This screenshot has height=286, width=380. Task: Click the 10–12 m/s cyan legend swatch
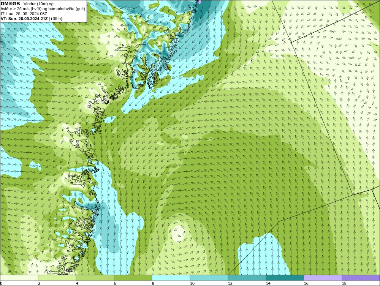coord(209,278)
